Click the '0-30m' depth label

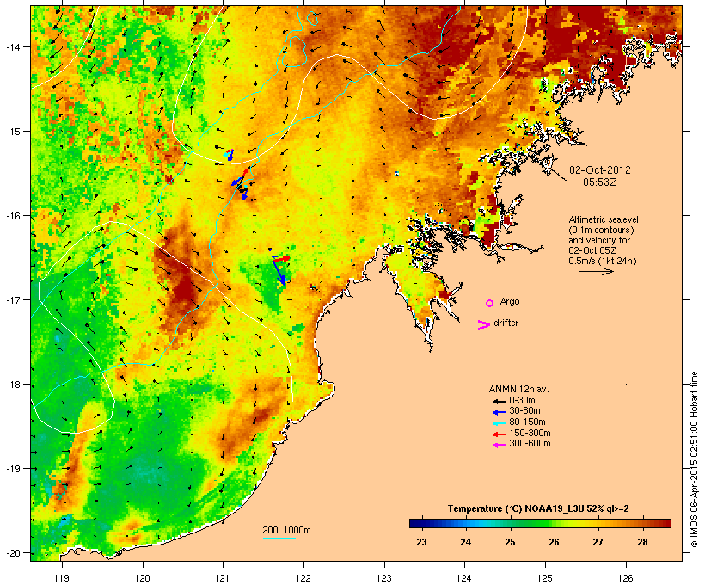coord(522,401)
